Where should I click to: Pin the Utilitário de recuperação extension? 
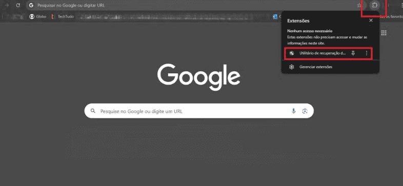point(353,53)
